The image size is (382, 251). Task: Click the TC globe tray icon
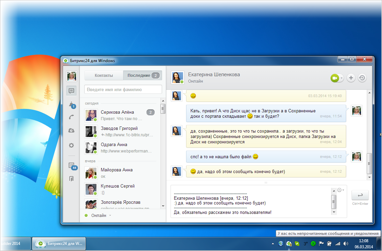pyautogui.click(x=281, y=244)
